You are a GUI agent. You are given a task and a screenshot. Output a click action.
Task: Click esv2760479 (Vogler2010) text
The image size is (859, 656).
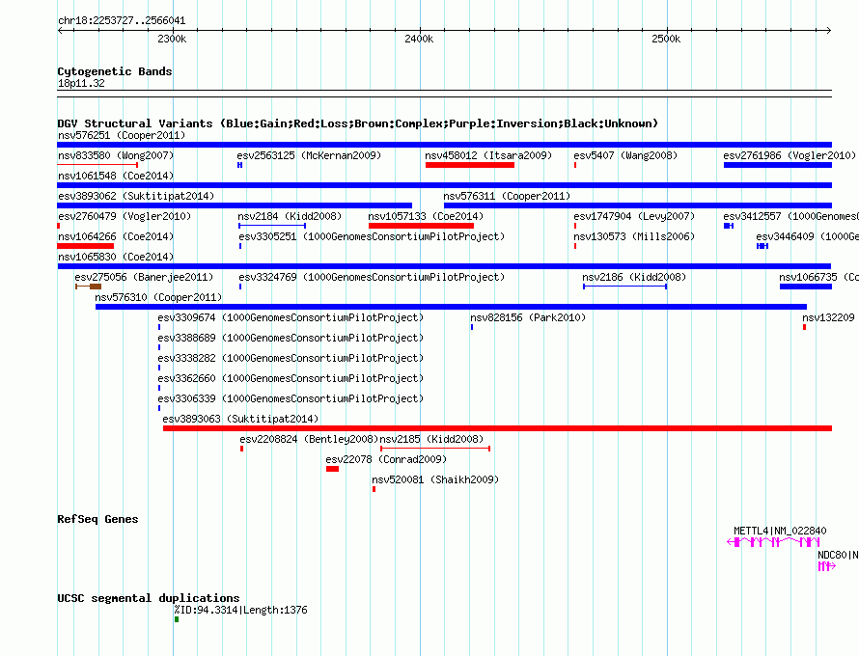pos(125,216)
